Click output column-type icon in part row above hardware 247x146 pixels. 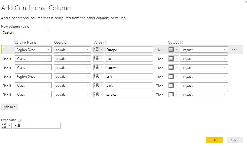(173, 58)
